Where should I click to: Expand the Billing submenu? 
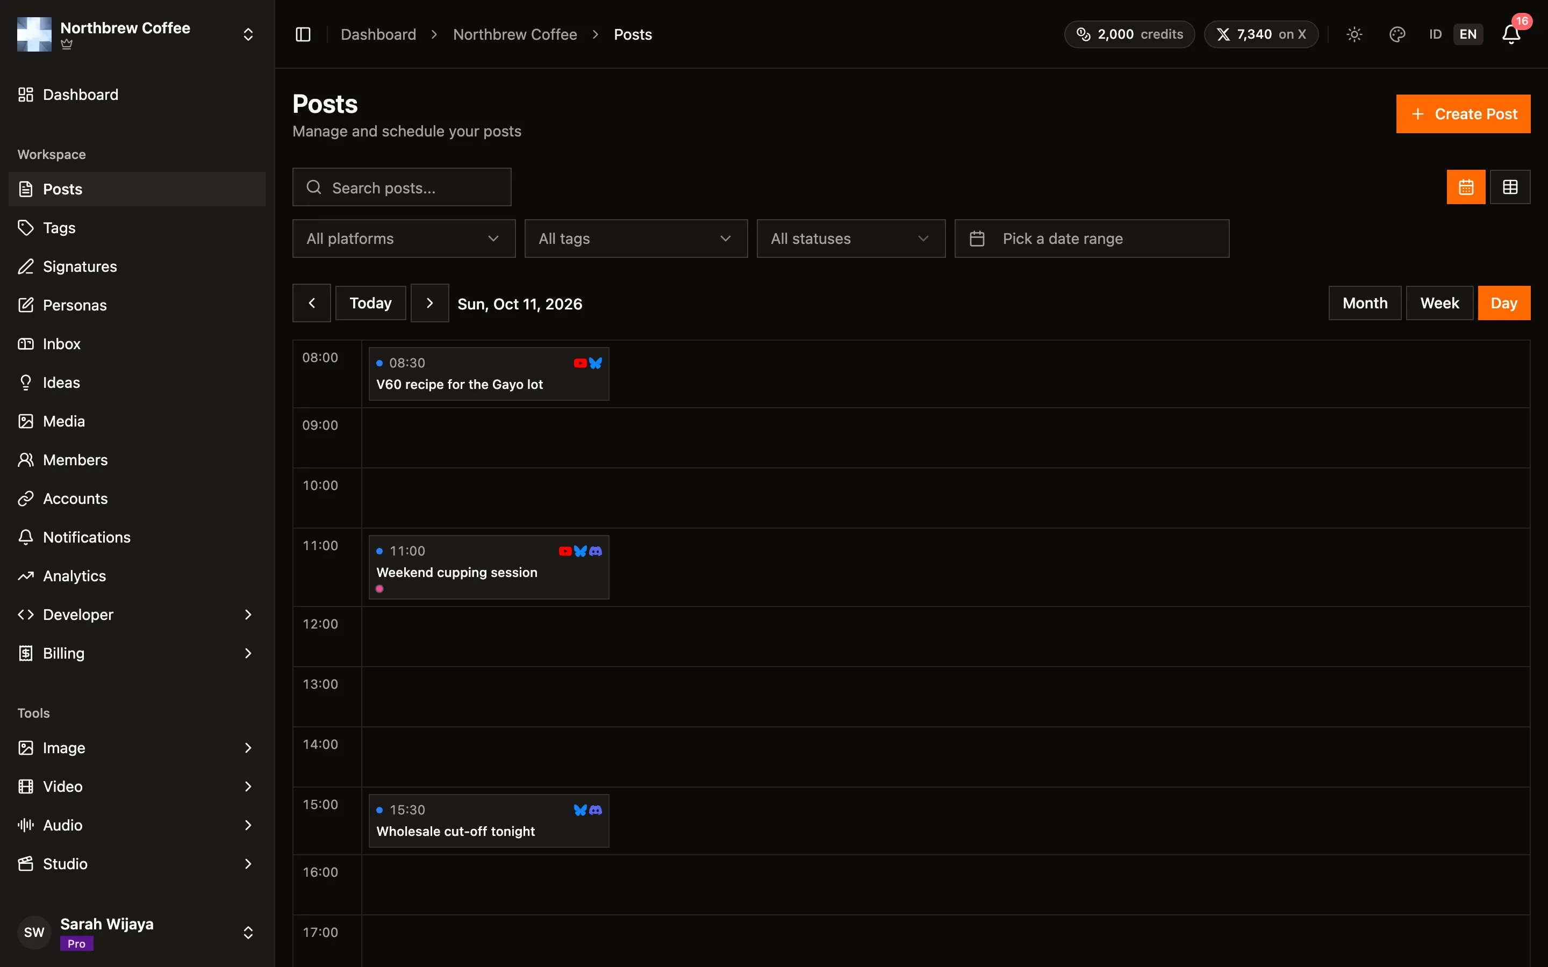coord(248,654)
